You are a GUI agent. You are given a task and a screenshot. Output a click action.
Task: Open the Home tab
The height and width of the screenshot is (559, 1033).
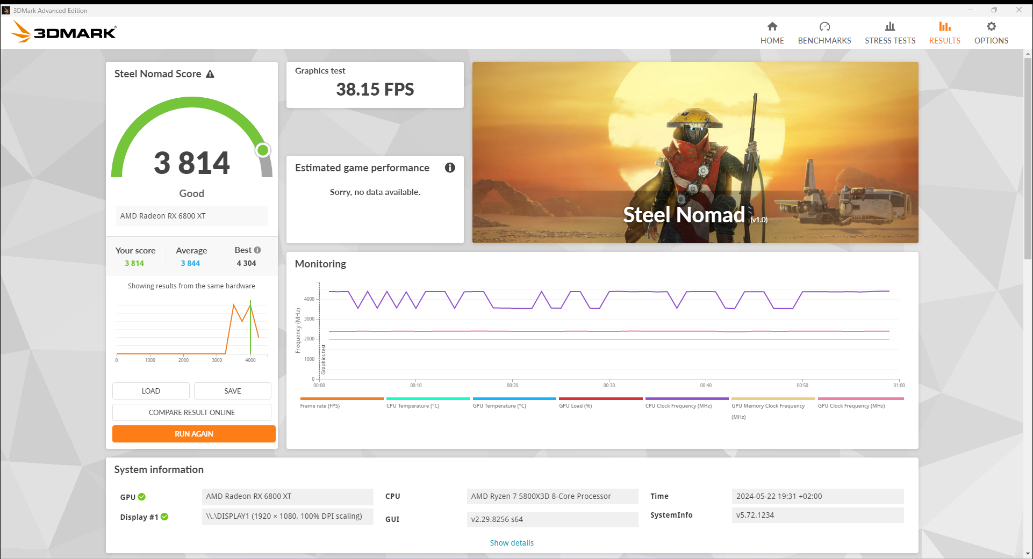772,33
